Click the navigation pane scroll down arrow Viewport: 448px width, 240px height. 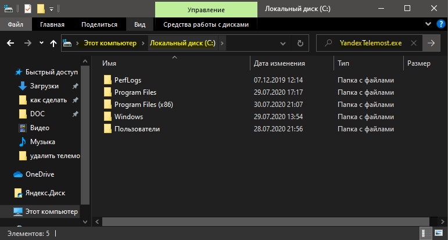point(85,221)
